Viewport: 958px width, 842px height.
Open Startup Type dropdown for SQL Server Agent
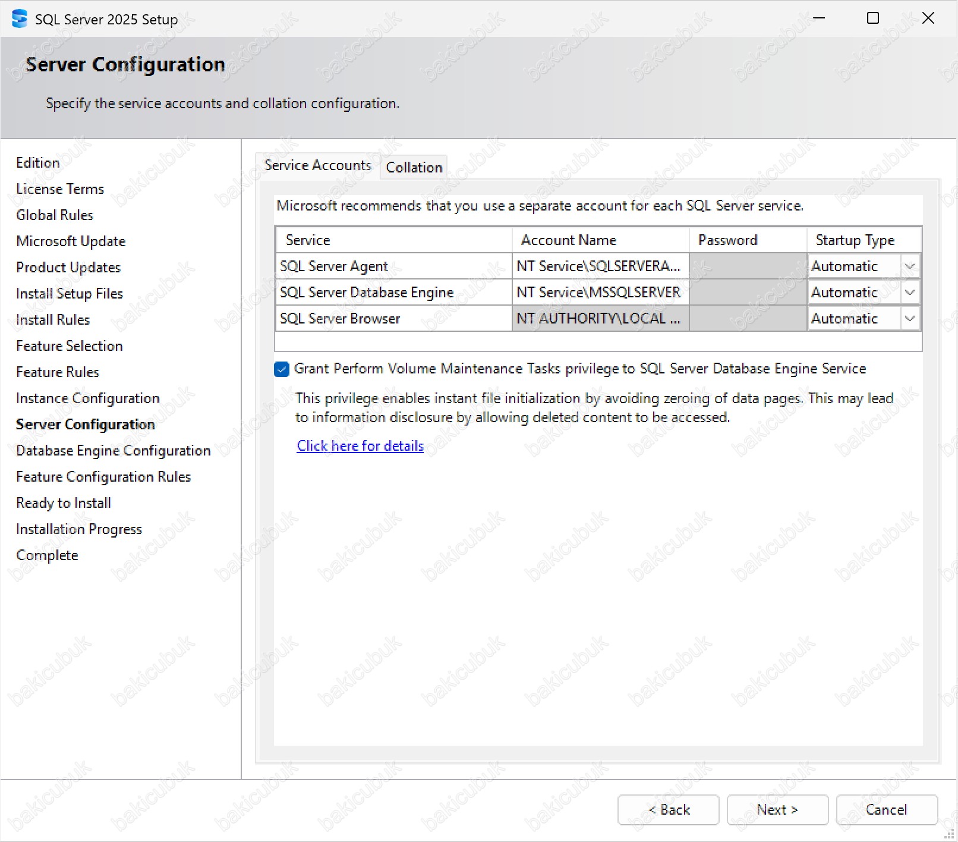(909, 266)
